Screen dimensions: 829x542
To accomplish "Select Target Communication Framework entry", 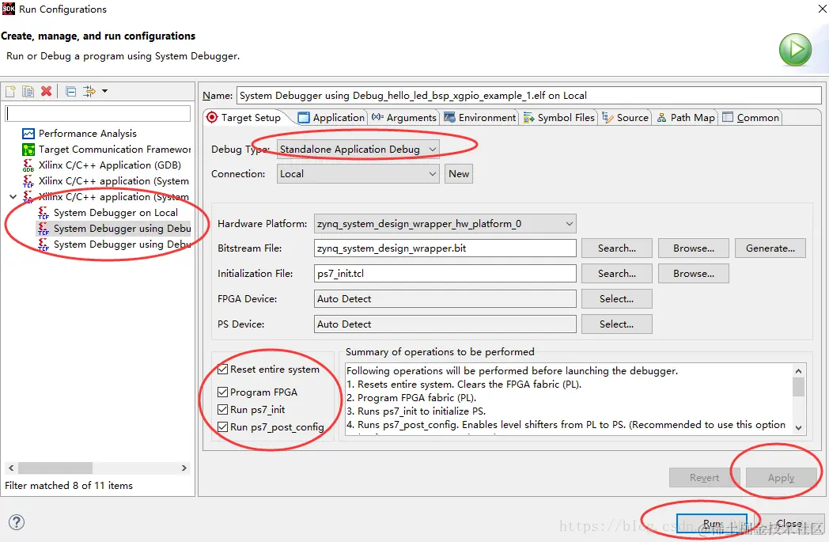I will (x=107, y=149).
